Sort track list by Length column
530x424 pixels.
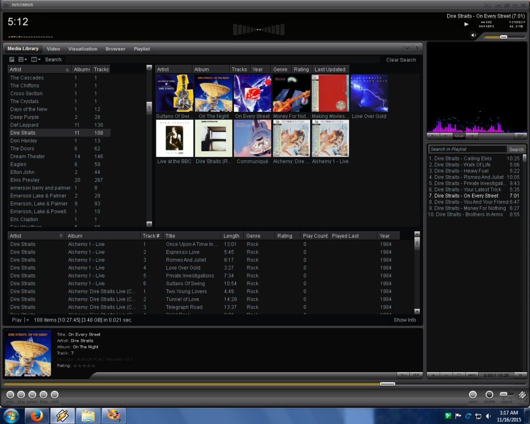point(232,236)
